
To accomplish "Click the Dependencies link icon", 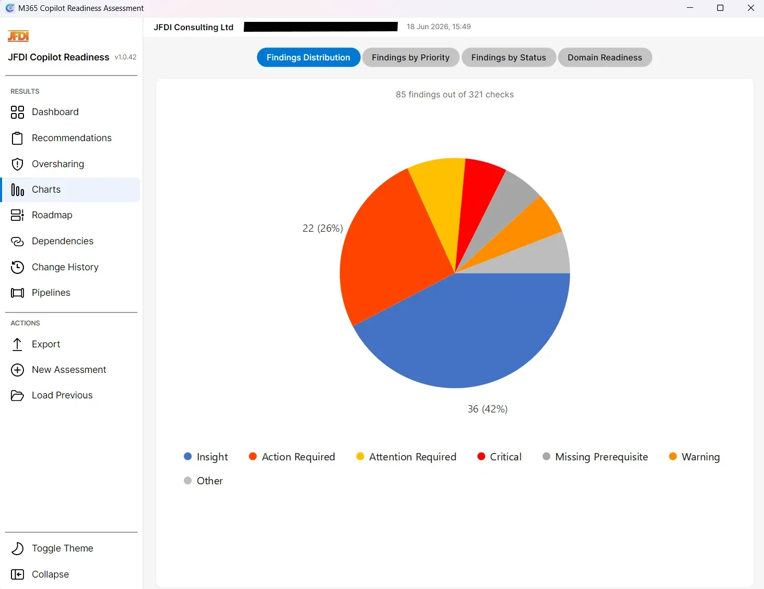I will [17, 241].
